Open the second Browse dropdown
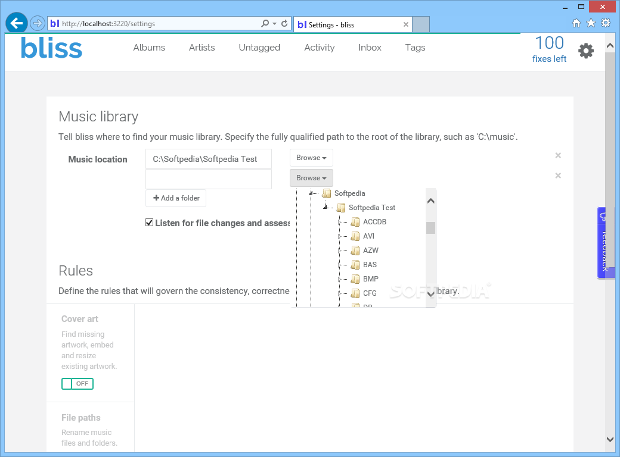The height and width of the screenshot is (457, 620). tap(311, 178)
